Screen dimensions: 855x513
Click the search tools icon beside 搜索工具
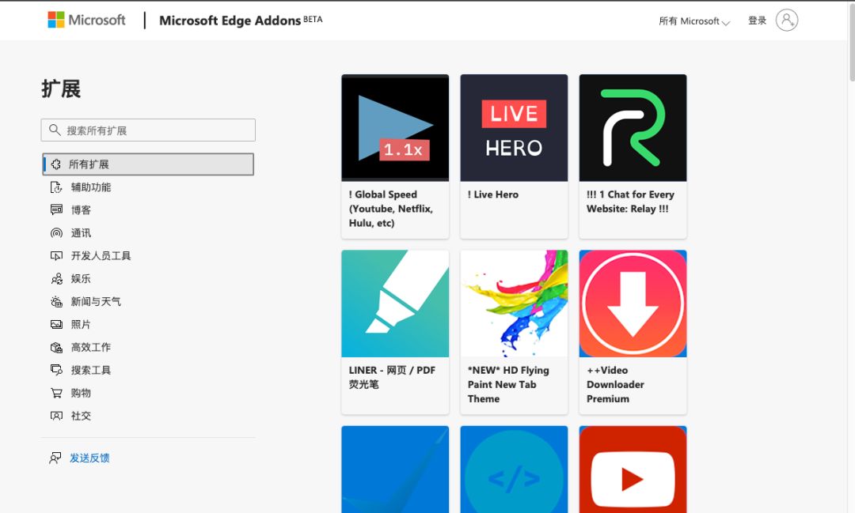[56, 370]
